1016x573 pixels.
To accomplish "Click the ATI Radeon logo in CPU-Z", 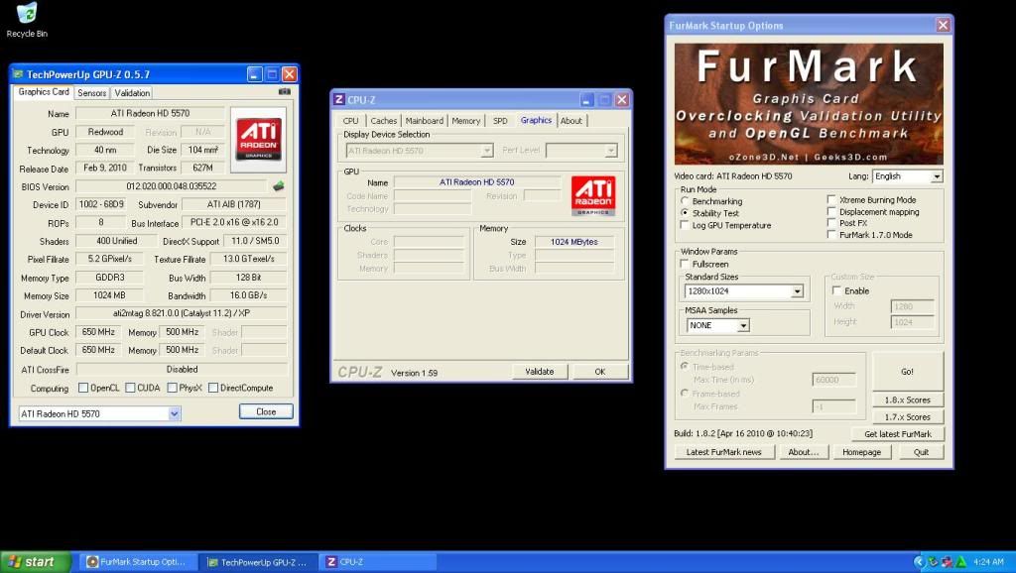I will 593,195.
